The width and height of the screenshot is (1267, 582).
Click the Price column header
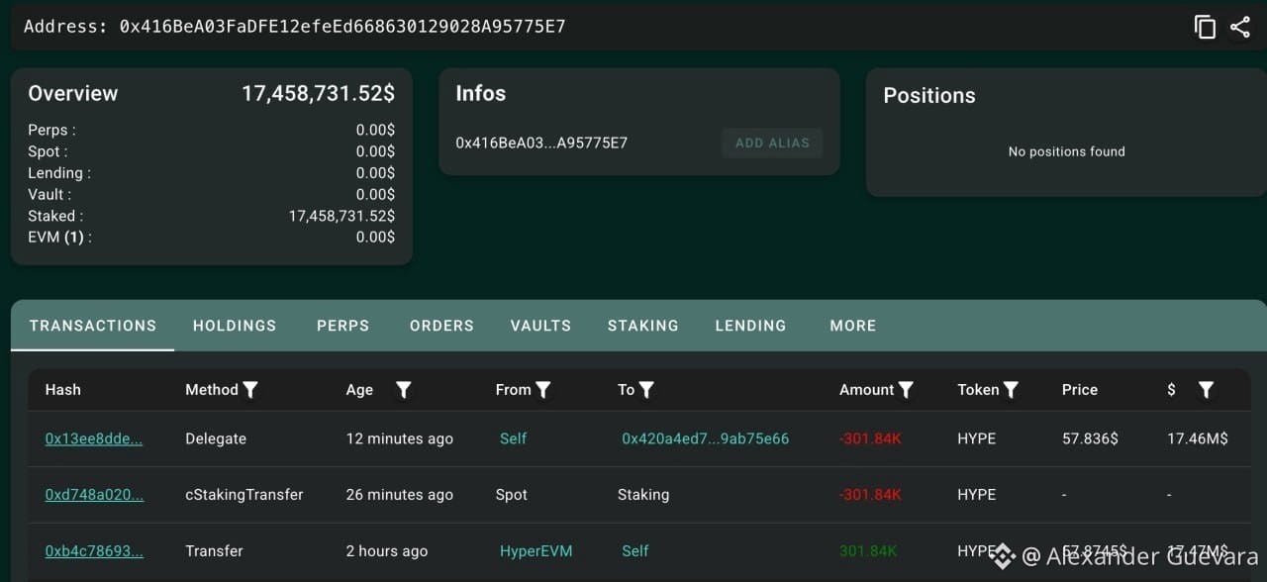point(1080,390)
